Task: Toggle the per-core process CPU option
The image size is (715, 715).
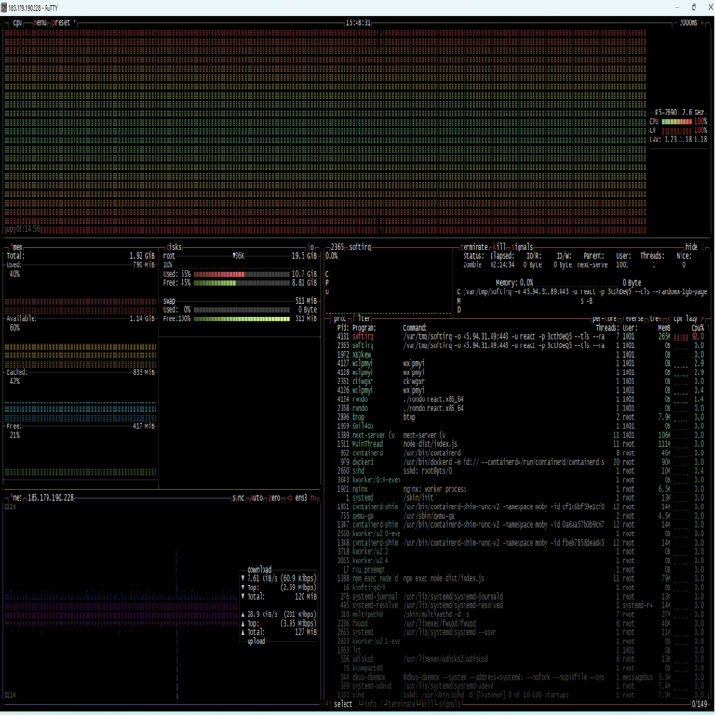Action: pyautogui.click(x=606, y=318)
